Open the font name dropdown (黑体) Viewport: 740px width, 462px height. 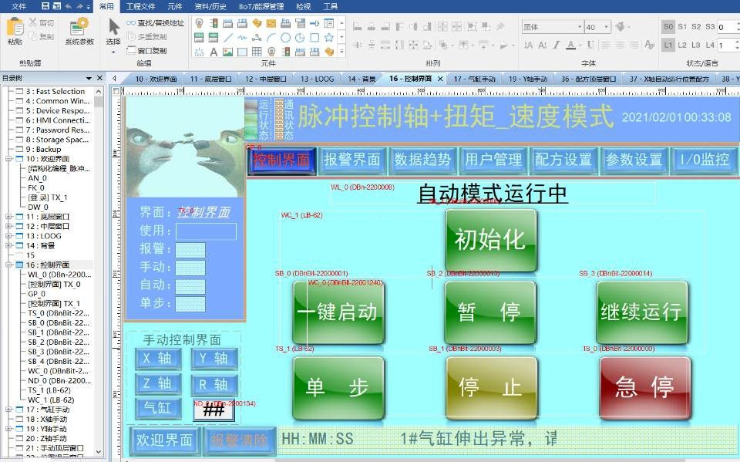[580, 27]
